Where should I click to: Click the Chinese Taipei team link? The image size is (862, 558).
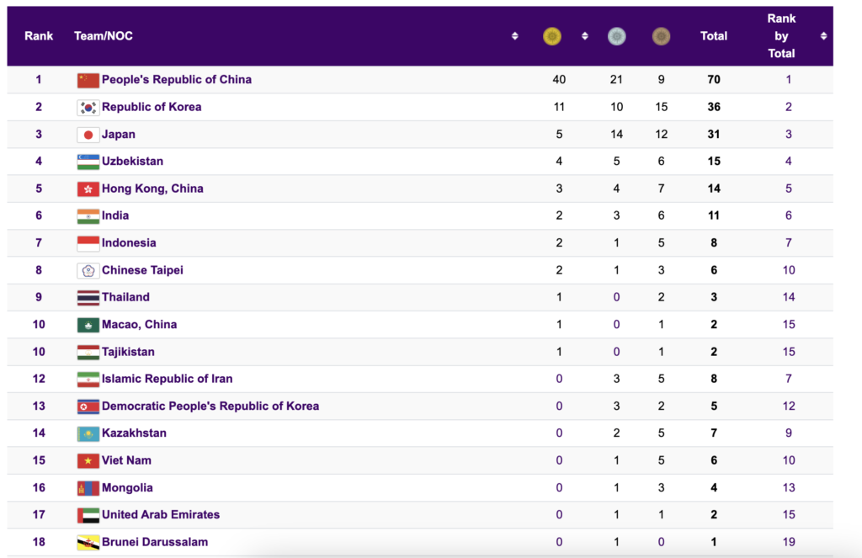pyautogui.click(x=142, y=270)
